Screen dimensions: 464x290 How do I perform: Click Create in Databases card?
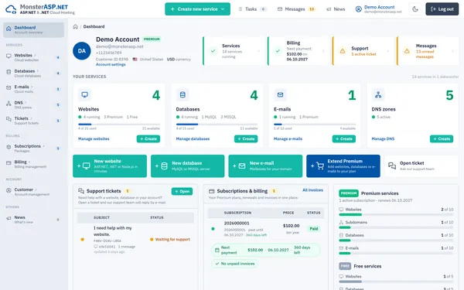pos(246,138)
